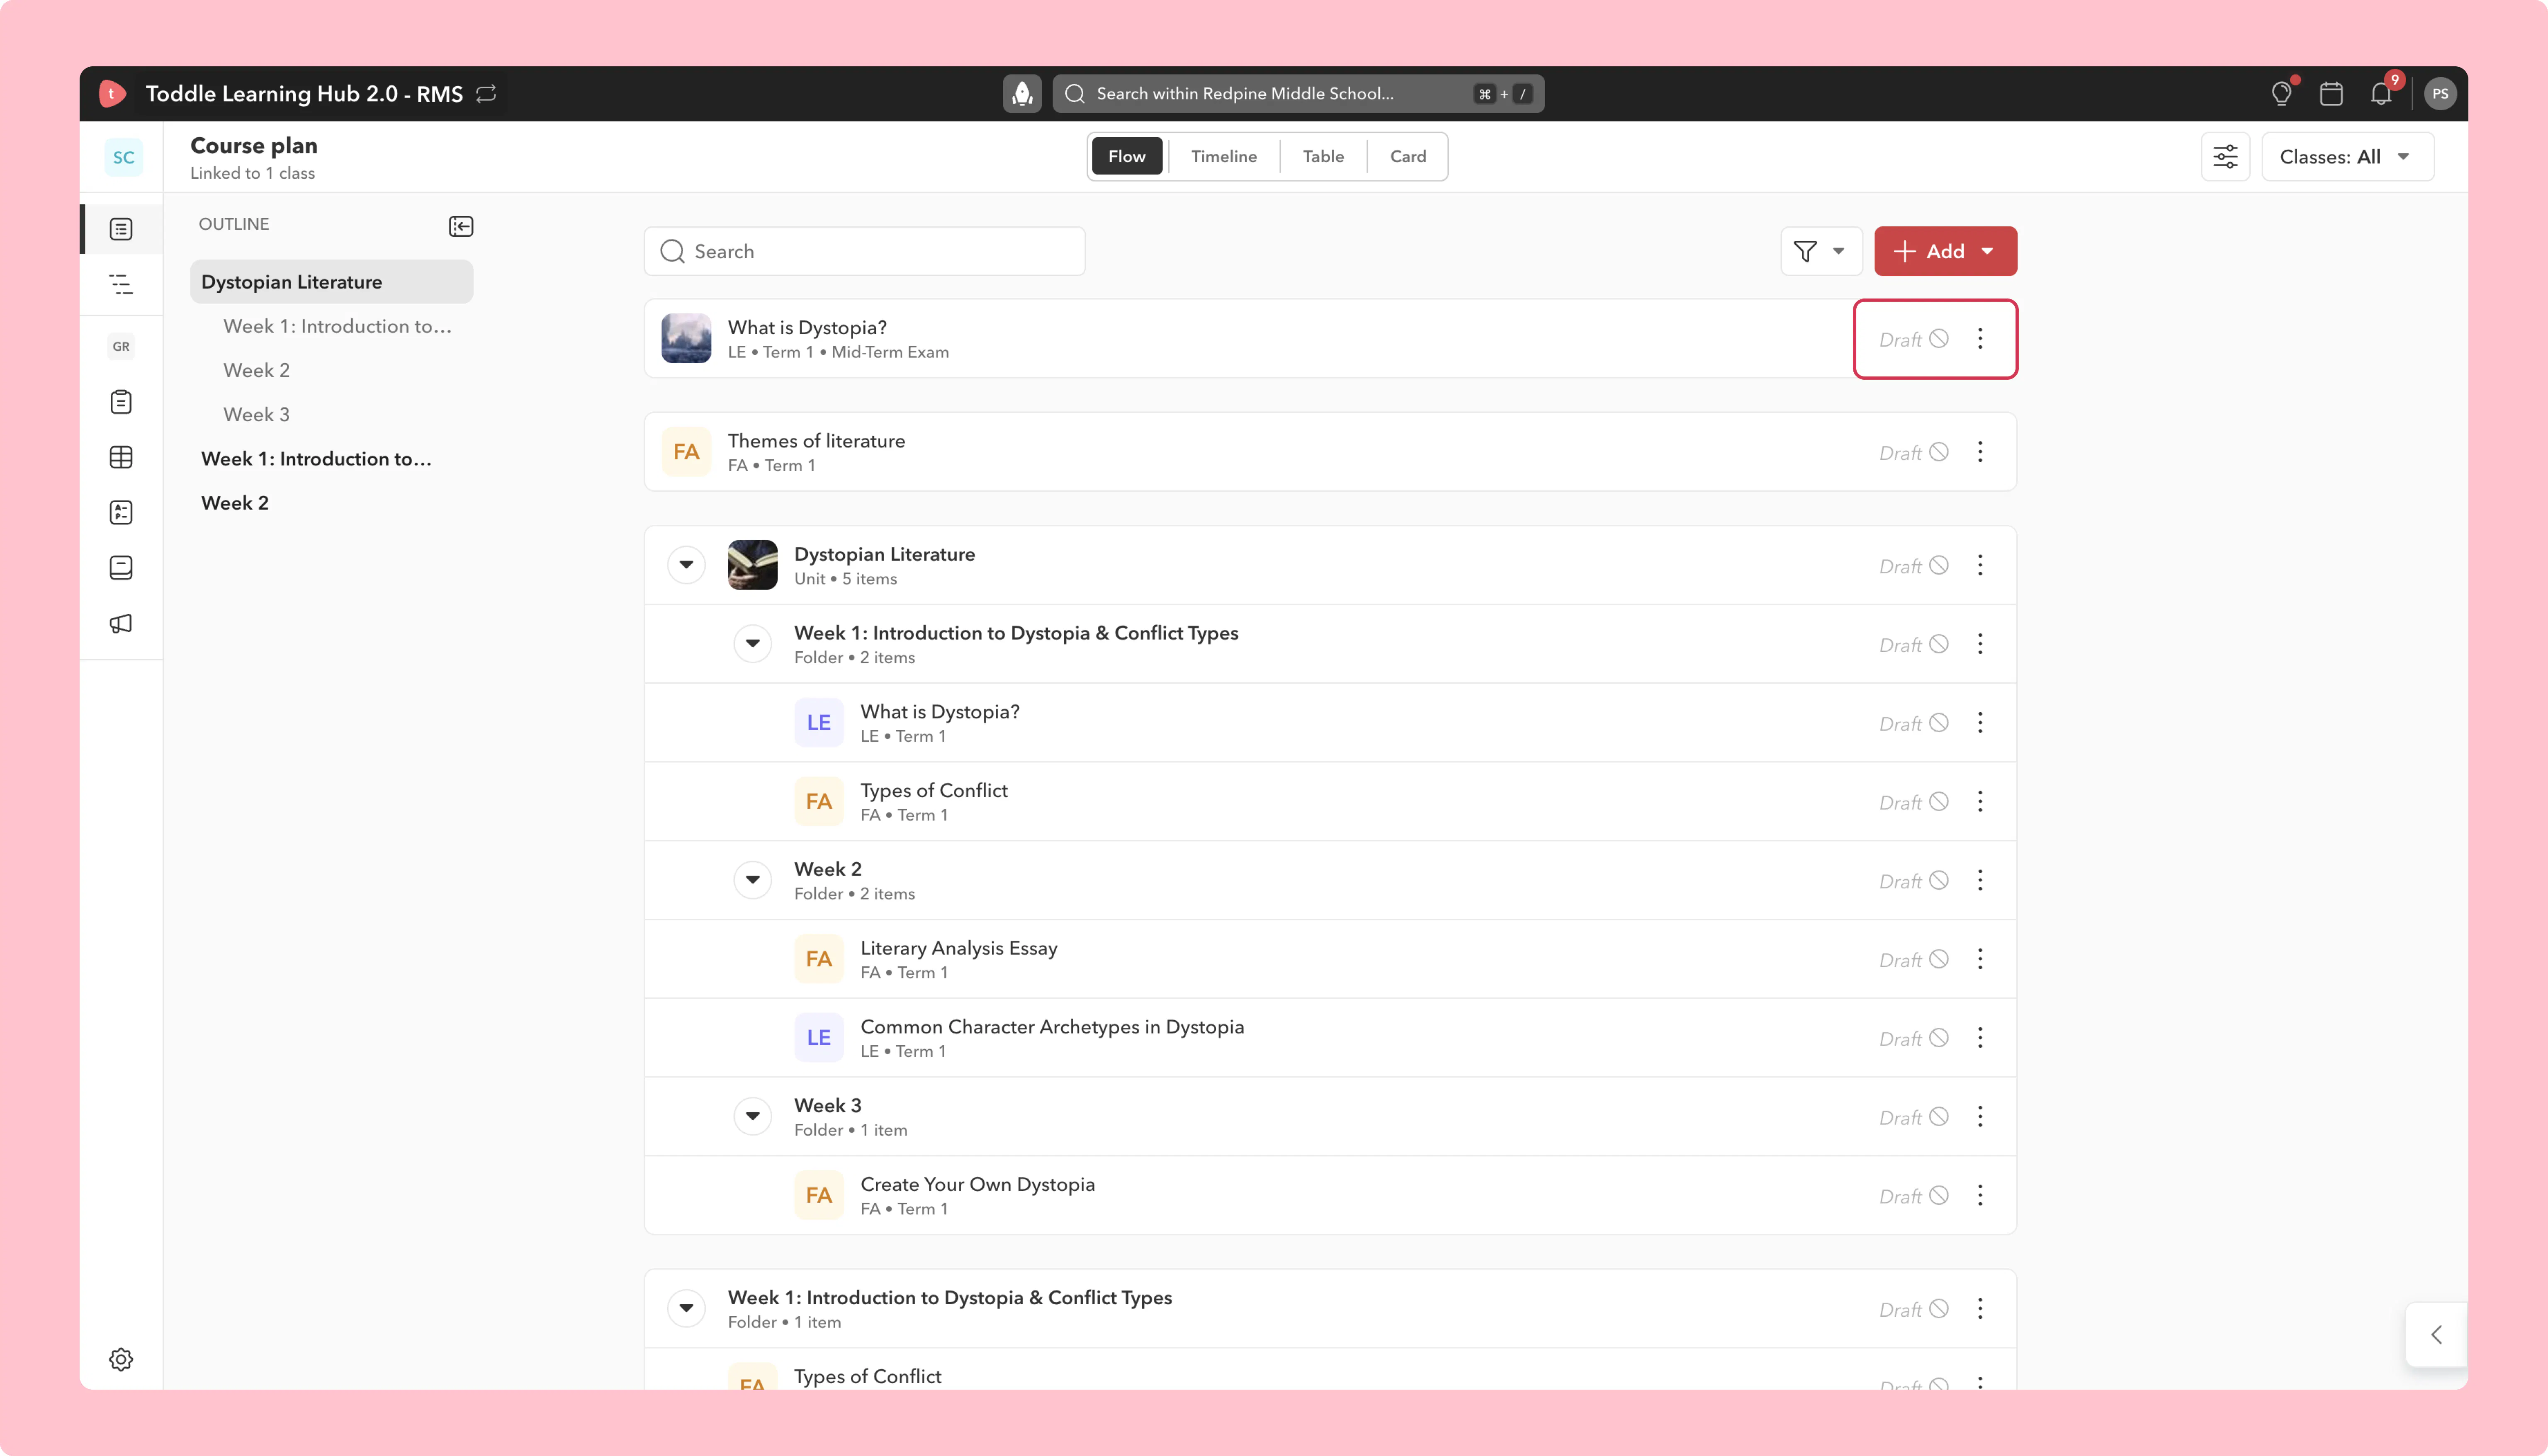
Task: Click the Search within Redpine Middle School box
Action: (1298, 94)
